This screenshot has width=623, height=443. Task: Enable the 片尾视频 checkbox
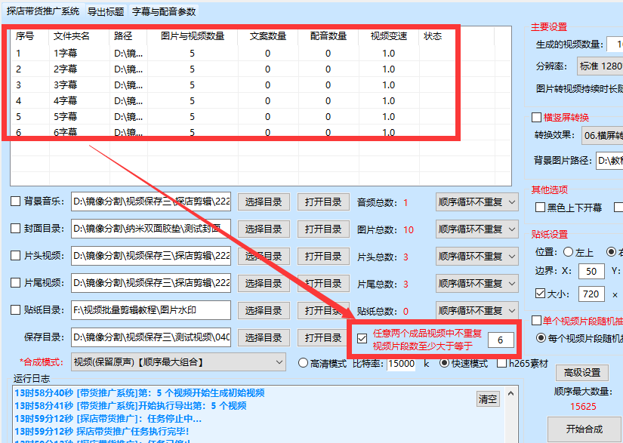tap(16, 283)
